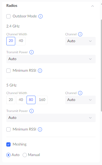102x165 pixels.
Task: Show 2.4 GHz Minimum RSSI info tooltip
Action: 40,70
